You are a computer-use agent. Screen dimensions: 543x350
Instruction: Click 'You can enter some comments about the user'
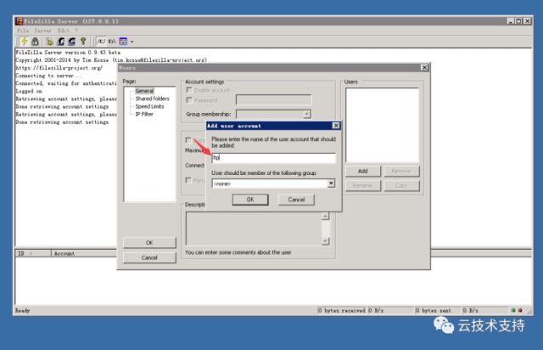(x=238, y=252)
